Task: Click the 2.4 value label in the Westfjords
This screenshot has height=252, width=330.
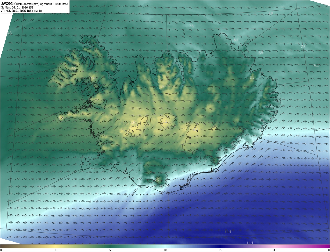Action: point(92,78)
